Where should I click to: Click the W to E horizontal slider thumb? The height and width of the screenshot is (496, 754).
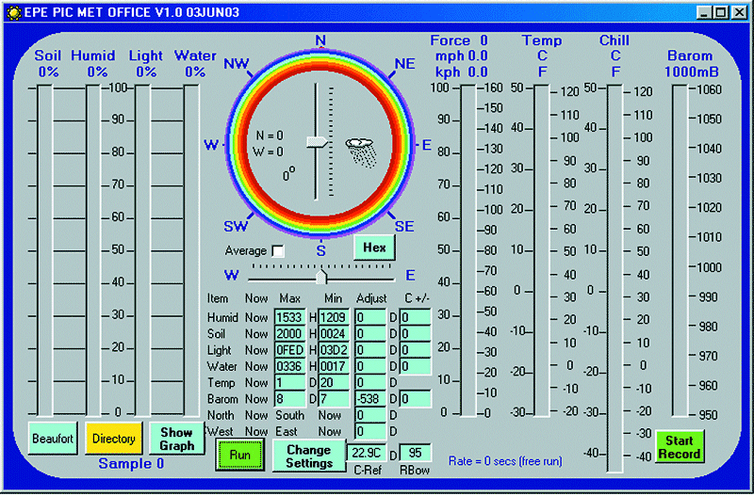click(x=322, y=276)
